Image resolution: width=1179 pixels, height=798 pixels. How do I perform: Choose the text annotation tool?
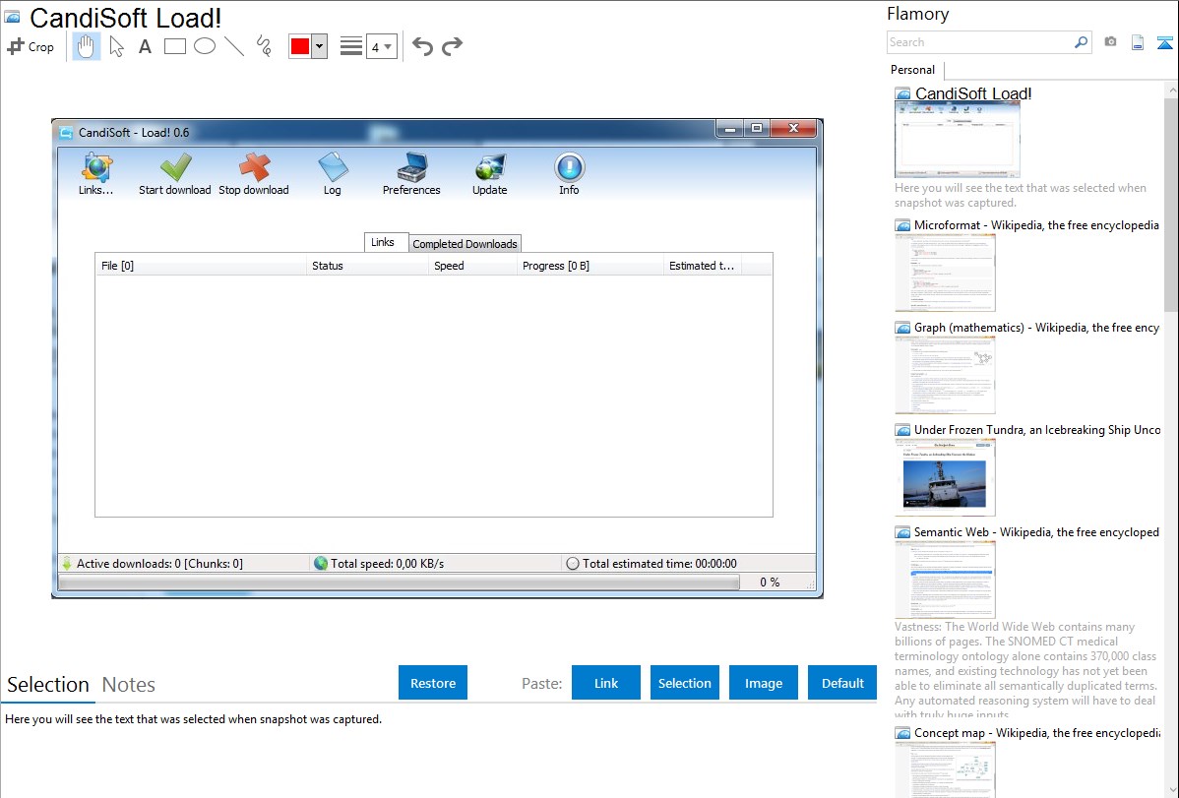click(145, 46)
